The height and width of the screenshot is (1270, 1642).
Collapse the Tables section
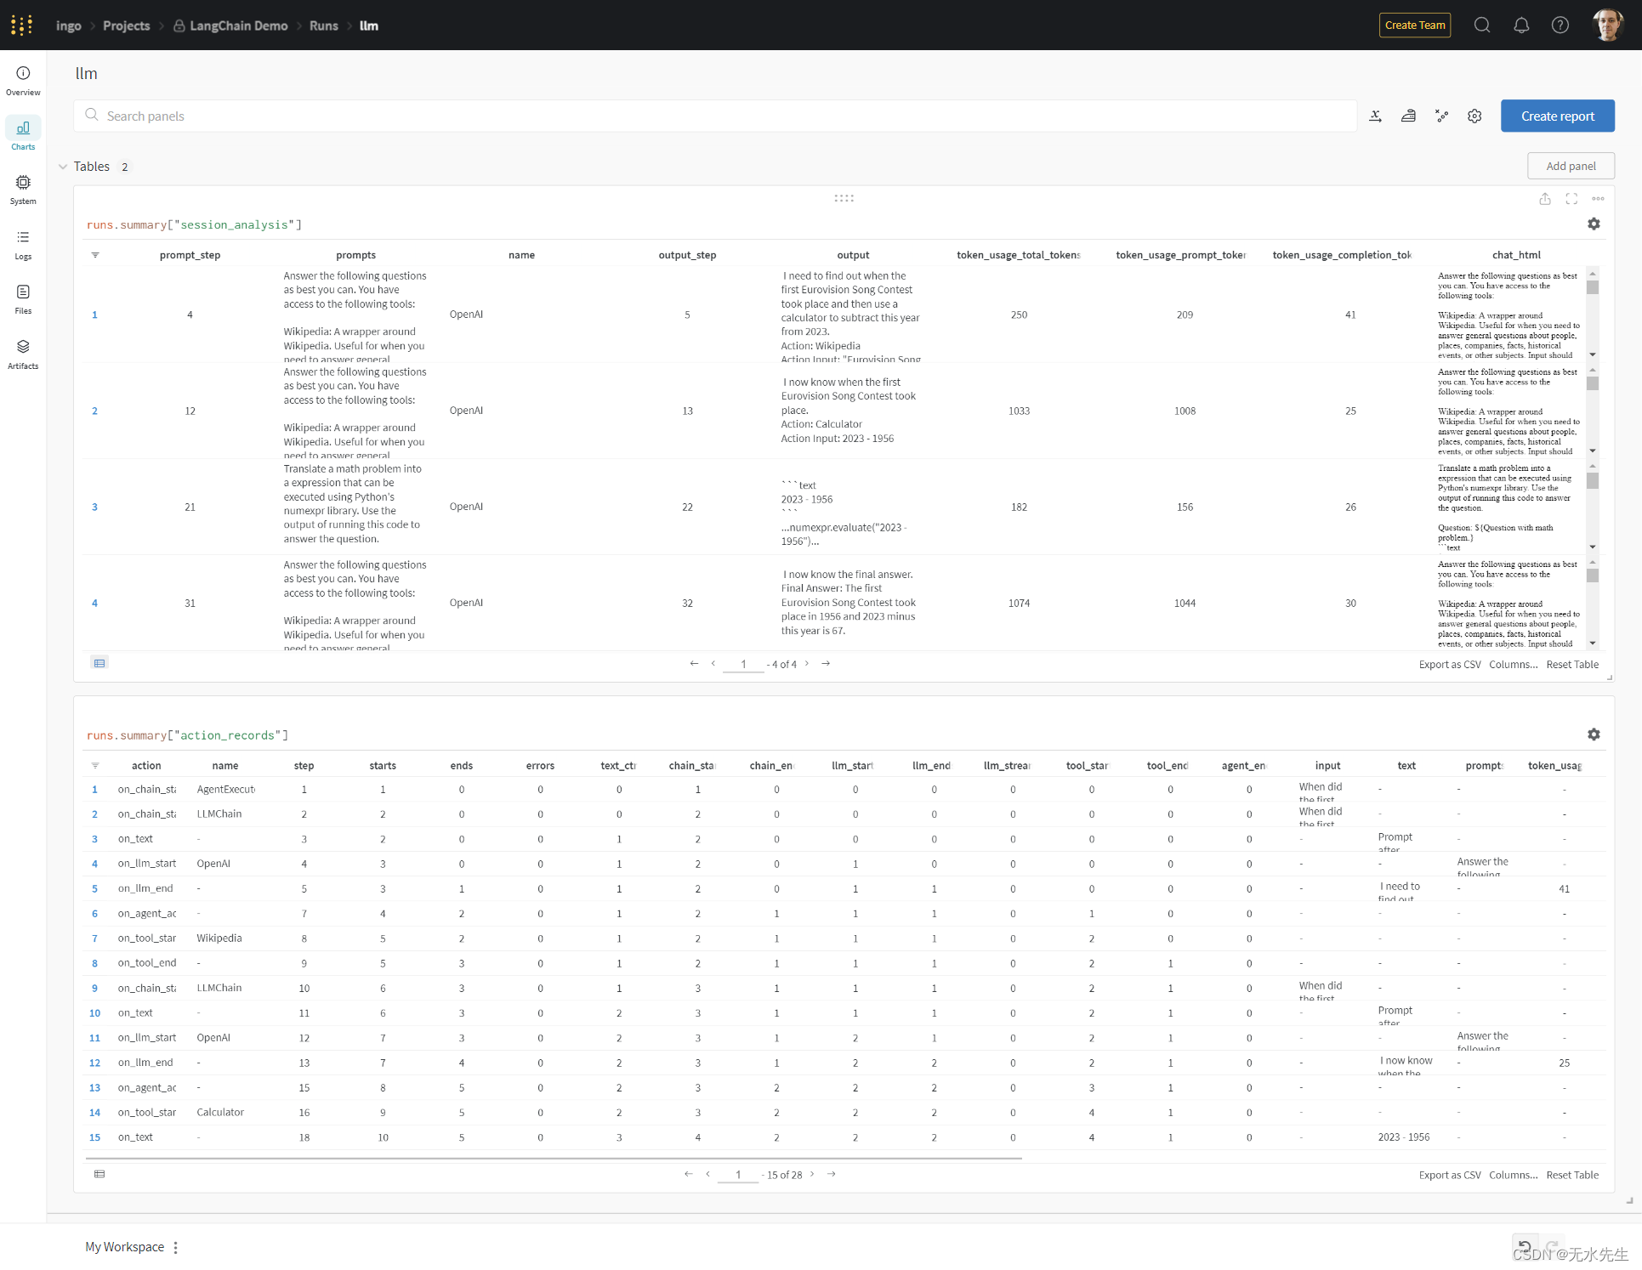point(63,167)
